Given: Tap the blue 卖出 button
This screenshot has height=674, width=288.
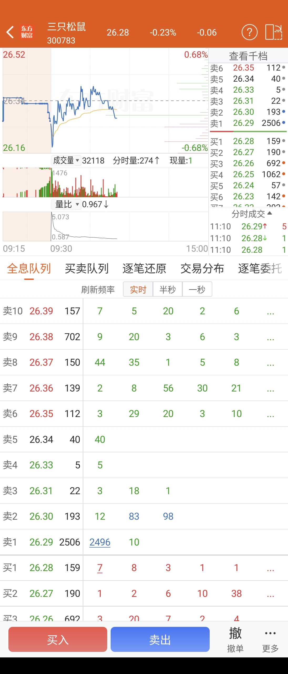Looking at the screenshot, I should 160,640.
